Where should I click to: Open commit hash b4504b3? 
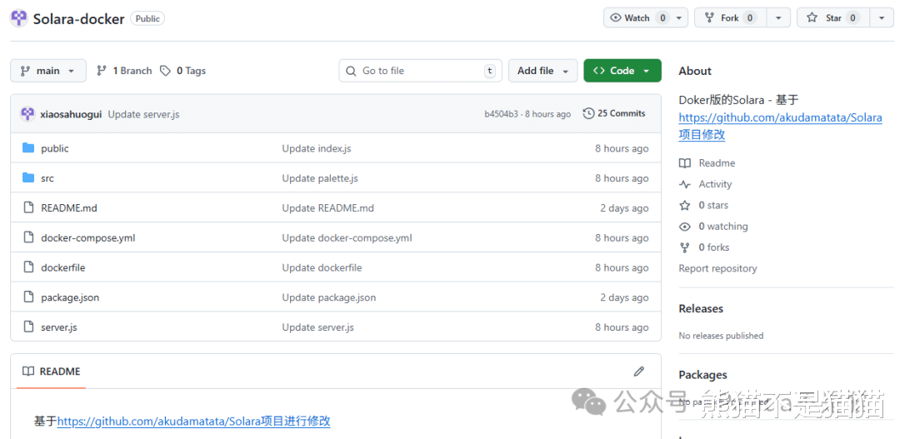(x=501, y=114)
